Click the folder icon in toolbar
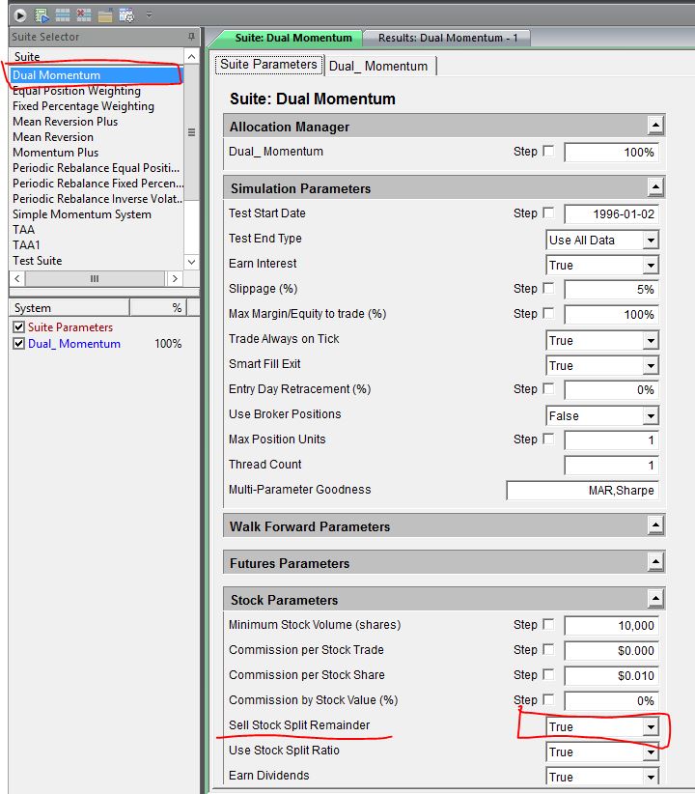 pyautogui.click(x=105, y=15)
